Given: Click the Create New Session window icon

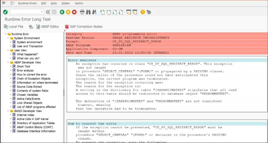Looking at the screenshot, I should coord(128,12).
